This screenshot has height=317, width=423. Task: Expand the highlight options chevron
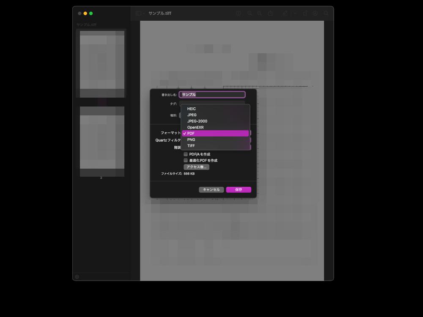click(295, 13)
